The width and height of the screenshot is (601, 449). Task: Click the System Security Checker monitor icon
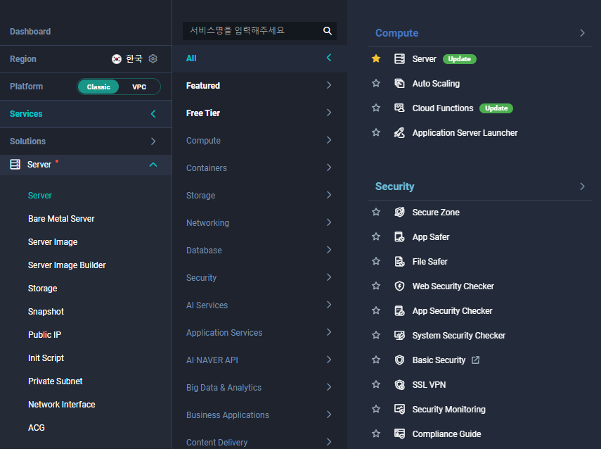(x=399, y=336)
